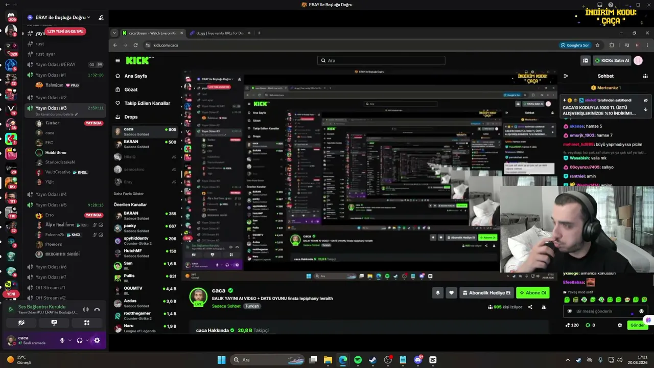Show hidden system tray icons

pos(567,360)
